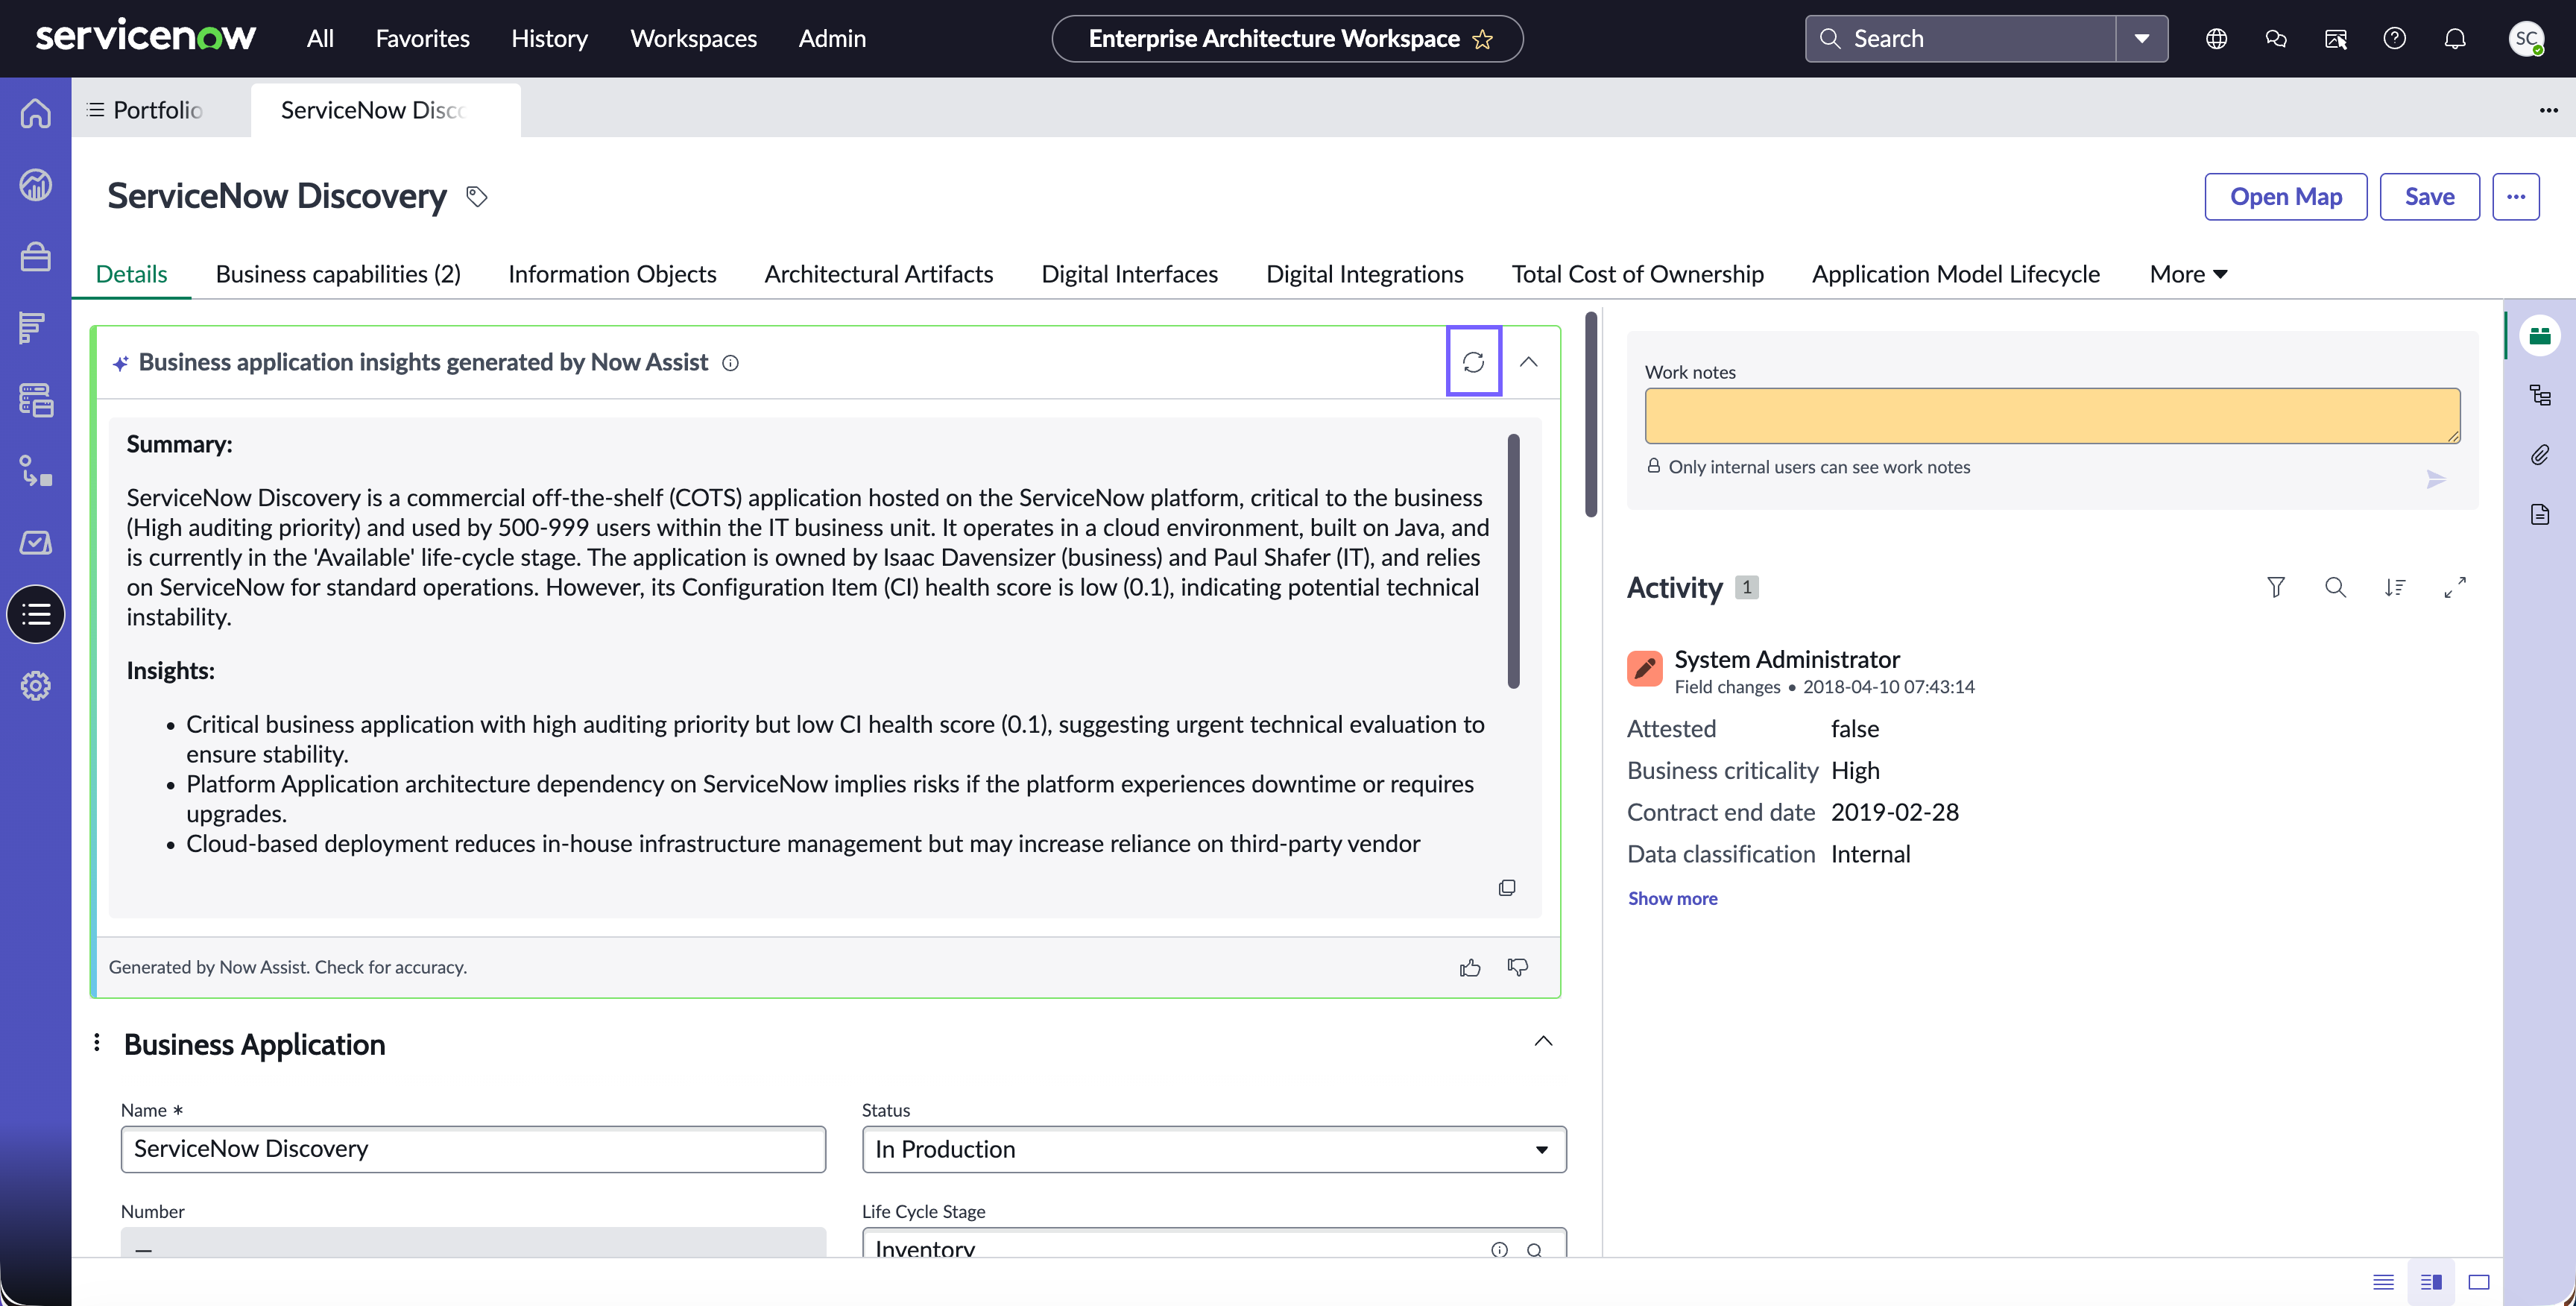Screen dimensions: 2576x1306
Task: Switch to Business capabilities (2) tab
Action: 339,274
